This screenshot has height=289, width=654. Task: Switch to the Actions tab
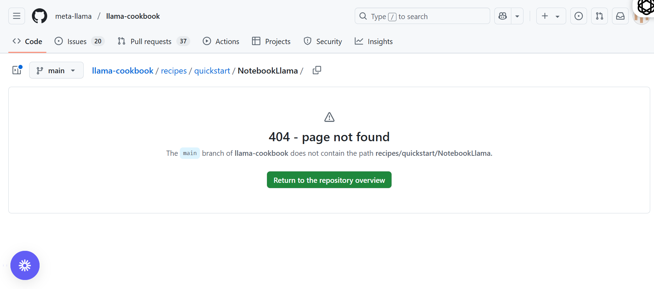(x=221, y=41)
